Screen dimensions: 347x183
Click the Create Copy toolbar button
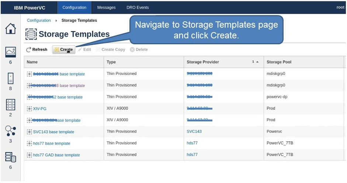click(x=110, y=50)
